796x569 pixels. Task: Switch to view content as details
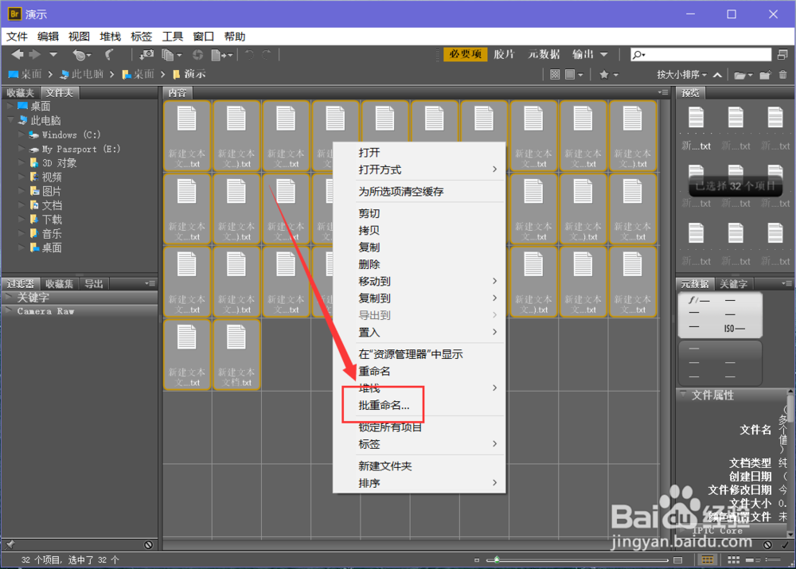tap(752, 560)
